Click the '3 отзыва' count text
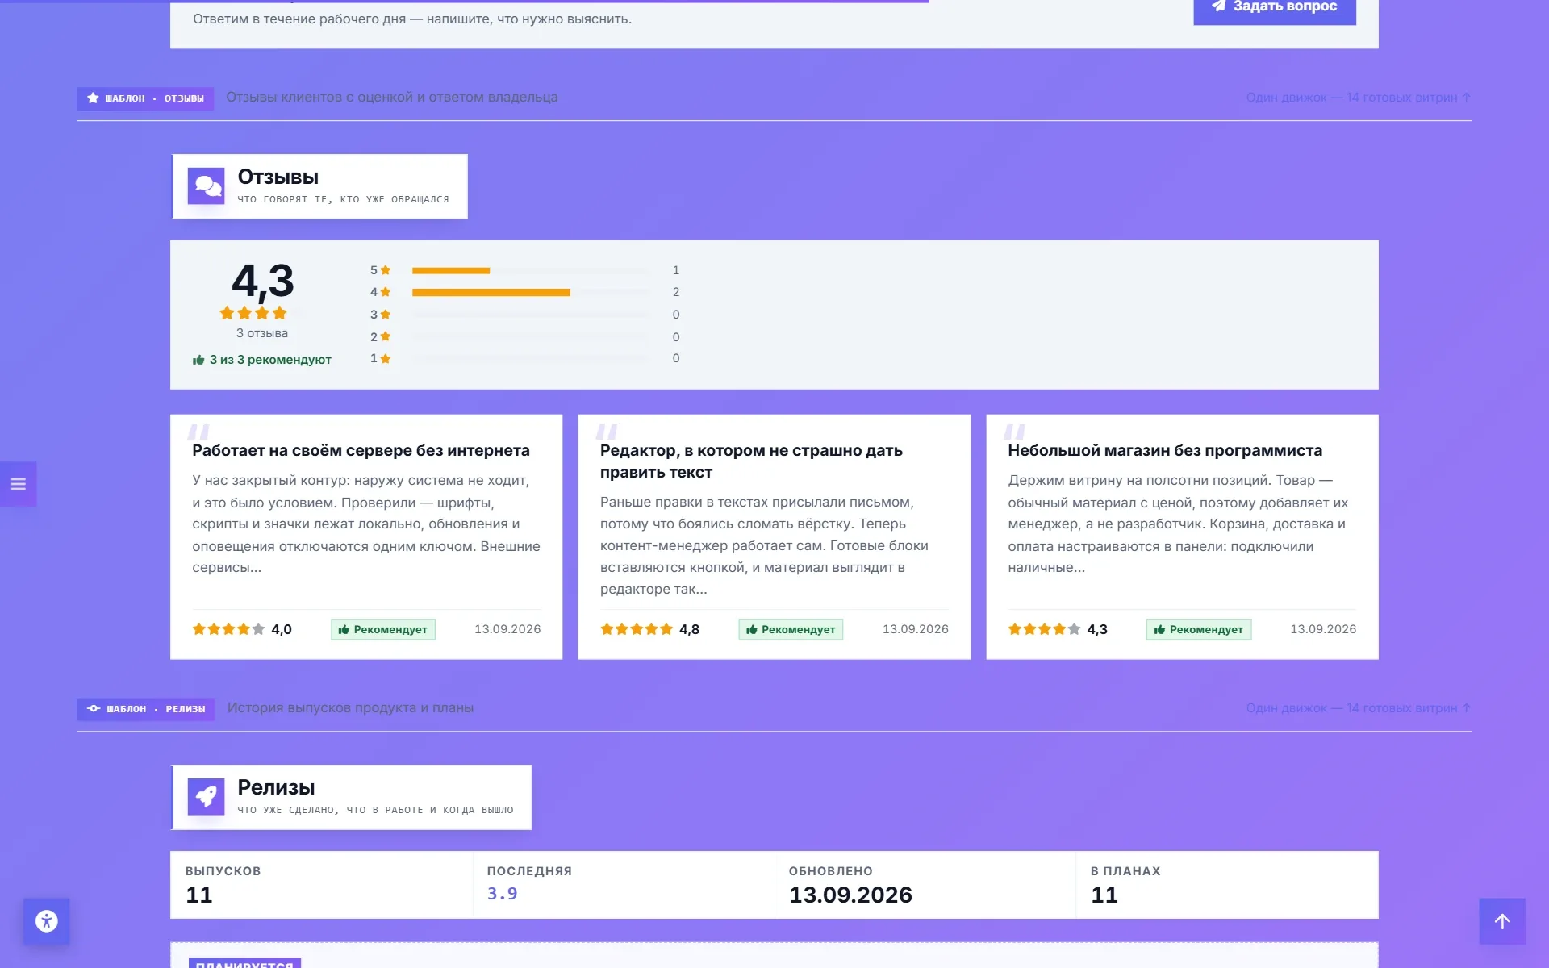Screen dimensions: 1549x968 [x=261, y=333]
